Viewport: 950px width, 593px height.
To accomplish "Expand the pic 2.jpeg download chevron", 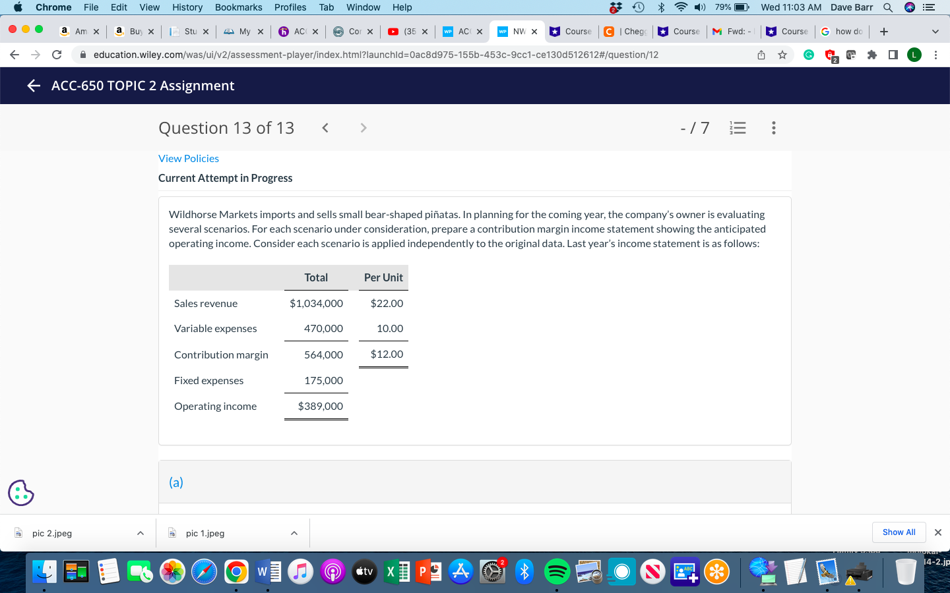I will (139, 533).
